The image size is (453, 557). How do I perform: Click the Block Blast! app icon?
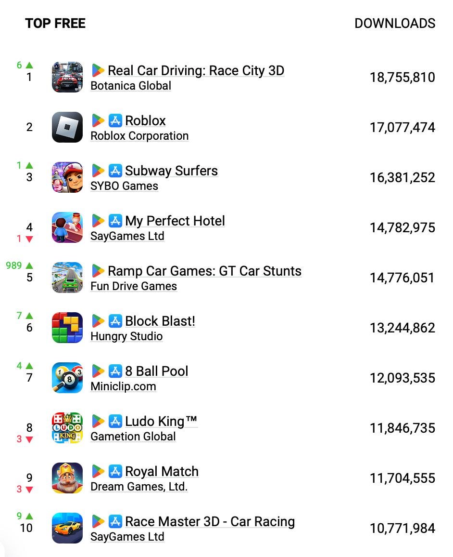(67, 328)
